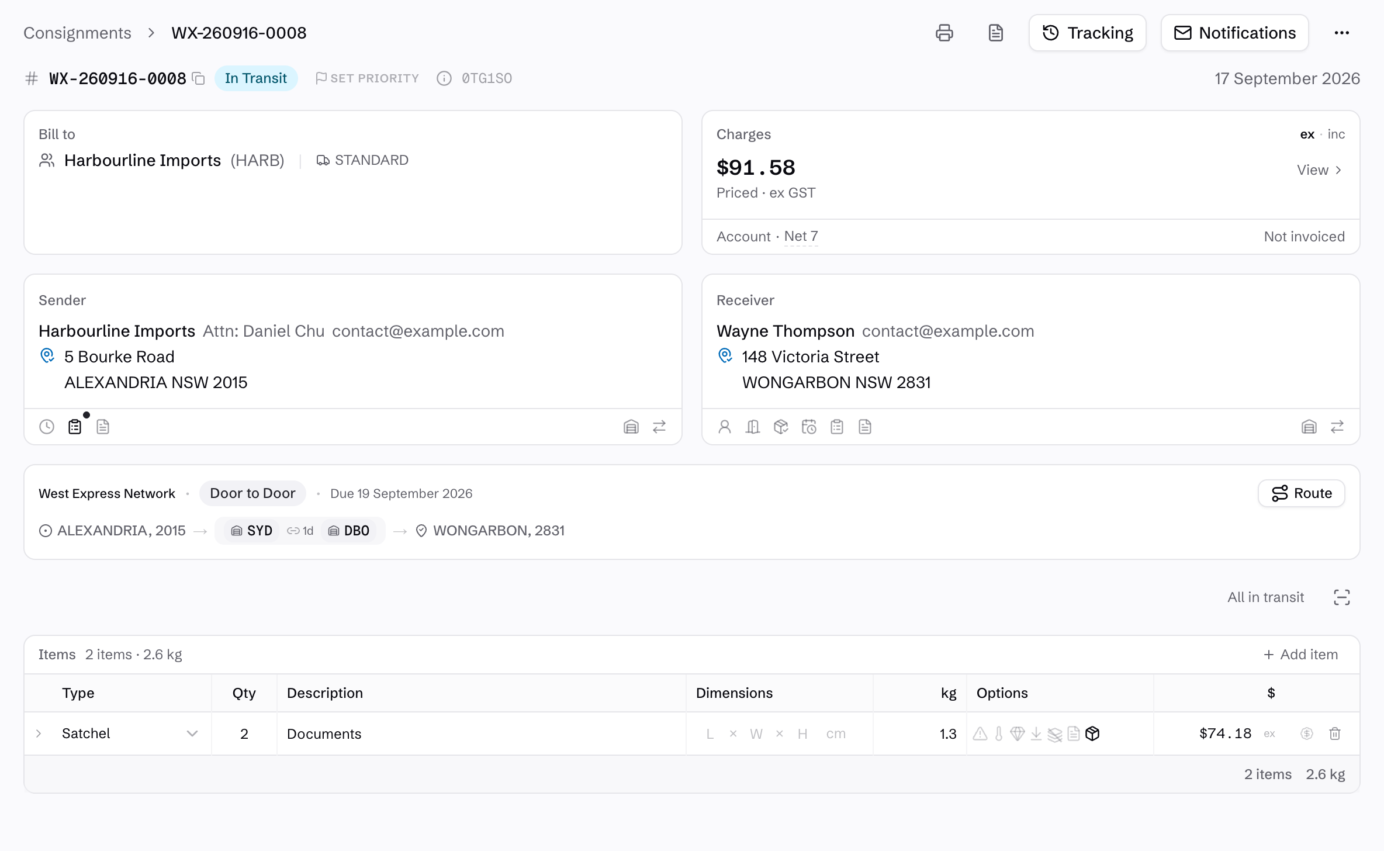The image size is (1384, 851).
Task: Click the Consignments breadcrumb
Action: (77, 33)
